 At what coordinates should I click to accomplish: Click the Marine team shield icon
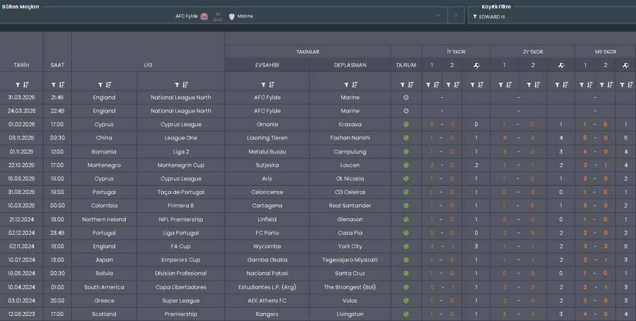232,15
